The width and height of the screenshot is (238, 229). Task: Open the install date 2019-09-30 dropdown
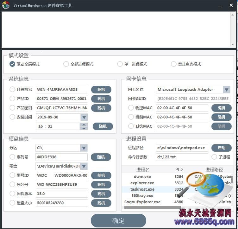tap(84, 117)
